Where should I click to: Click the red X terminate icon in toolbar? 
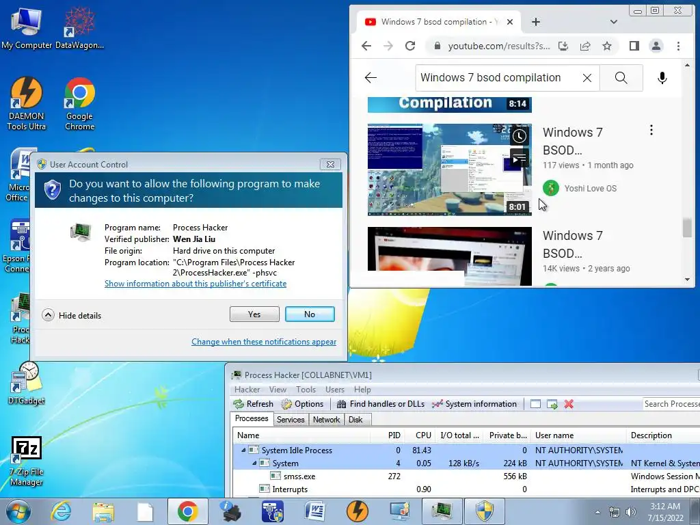tap(569, 404)
